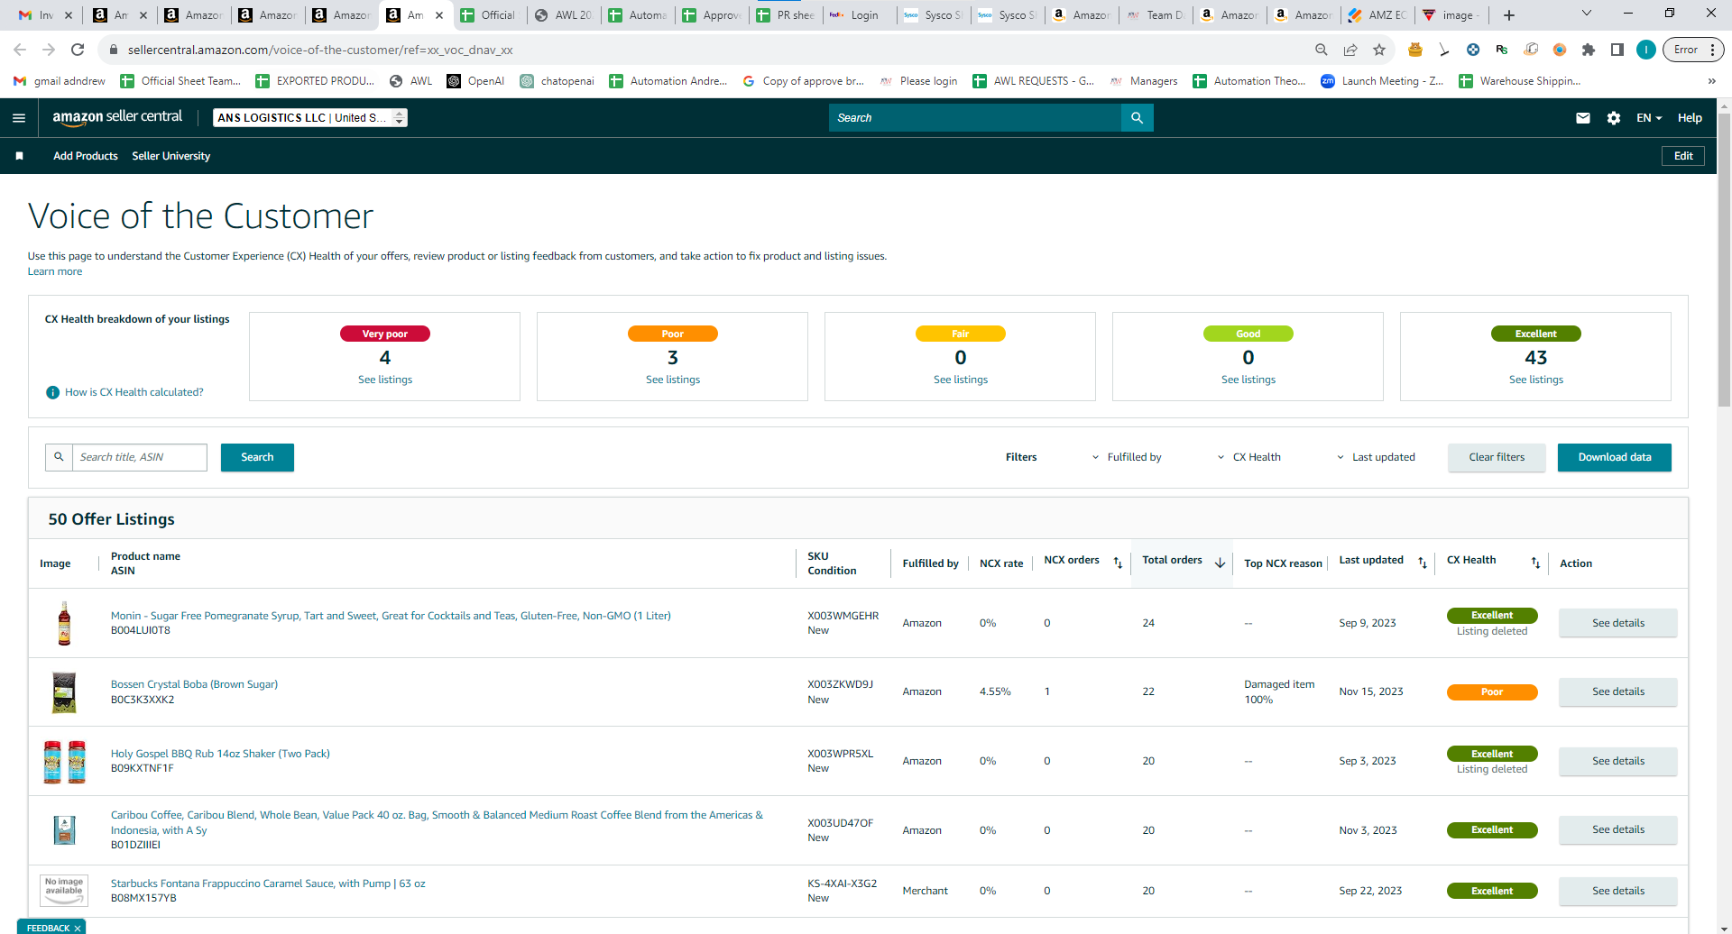Viewport: 1732px width, 934px height.
Task: Click the browser zoom magnifier icon
Action: pyautogui.click(x=1322, y=50)
